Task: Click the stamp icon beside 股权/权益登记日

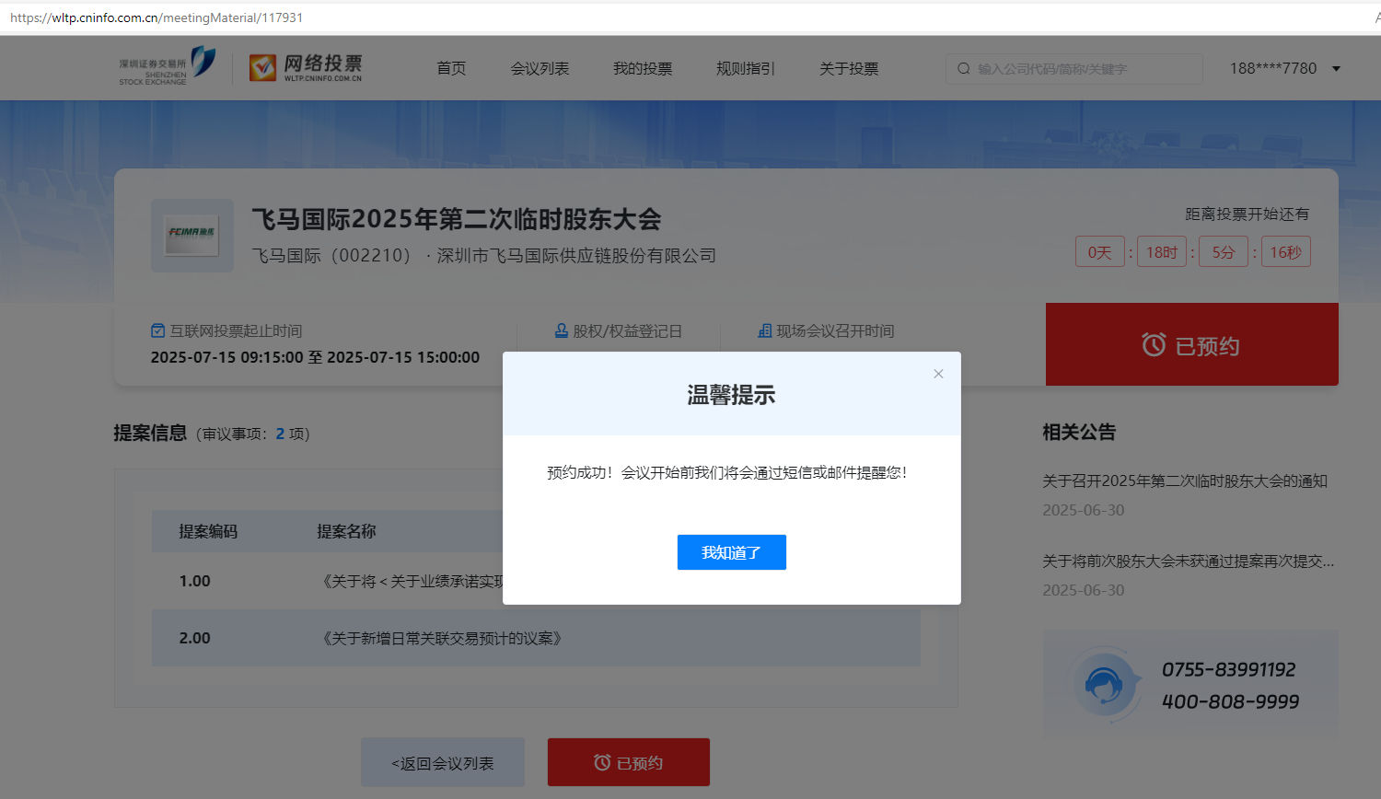Action: [x=562, y=330]
